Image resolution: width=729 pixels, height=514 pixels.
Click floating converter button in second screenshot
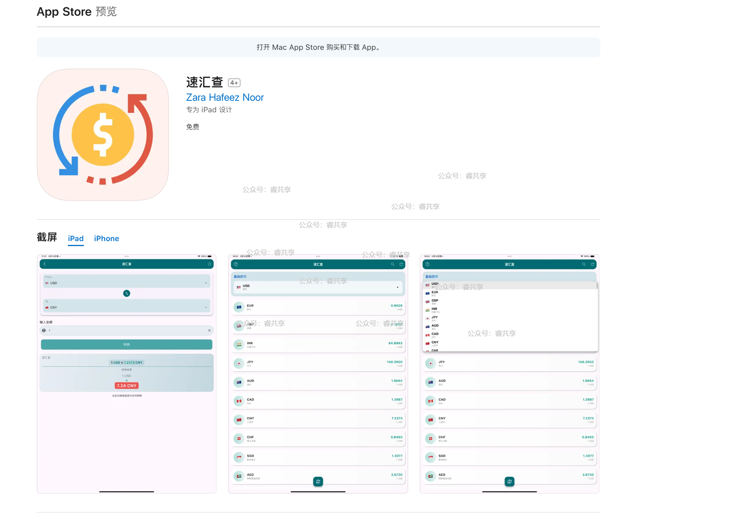(318, 481)
